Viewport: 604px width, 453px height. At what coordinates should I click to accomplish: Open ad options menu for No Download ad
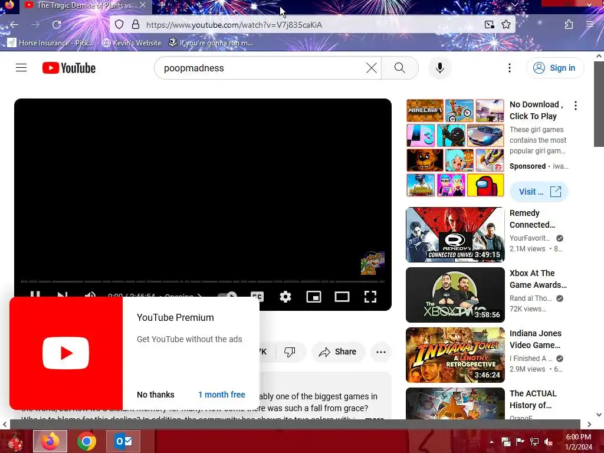point(576,106)
